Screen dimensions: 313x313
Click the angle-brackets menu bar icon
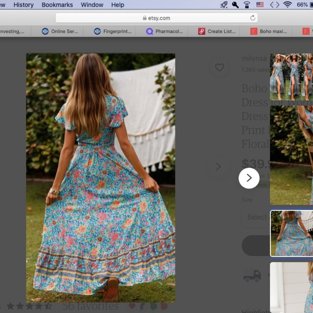pyautogui.click(x=275, y=5)
